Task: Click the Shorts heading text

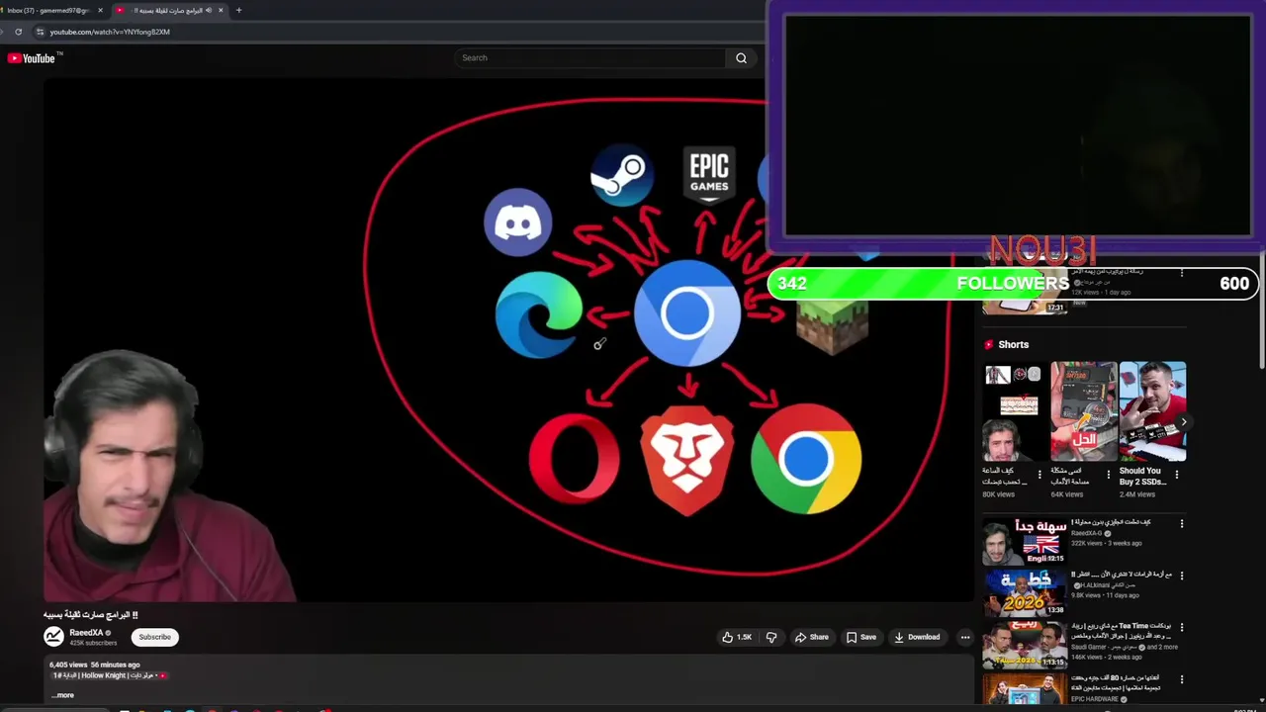Action: (x=1014, y=345)
